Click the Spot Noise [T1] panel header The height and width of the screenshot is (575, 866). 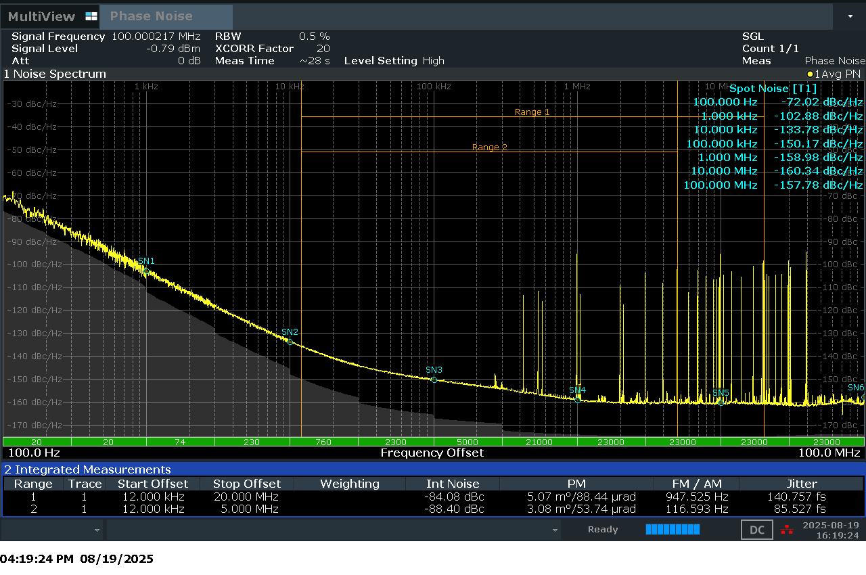(x=773, y=88)
